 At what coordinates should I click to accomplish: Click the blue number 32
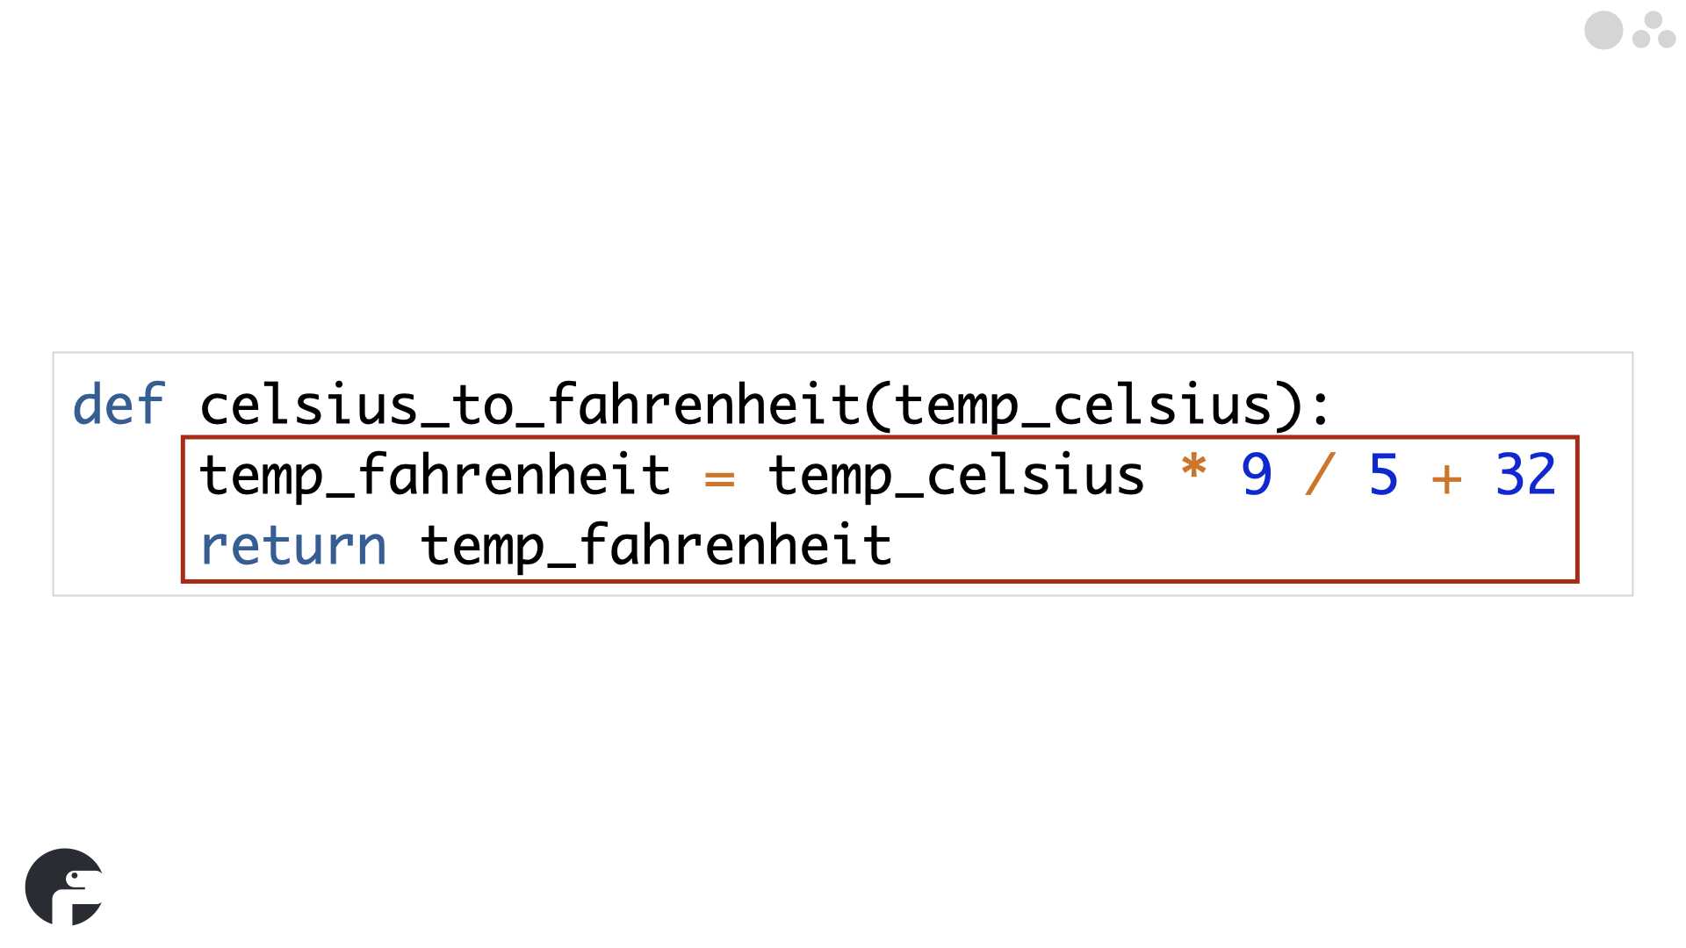[x=1525, y=475]
